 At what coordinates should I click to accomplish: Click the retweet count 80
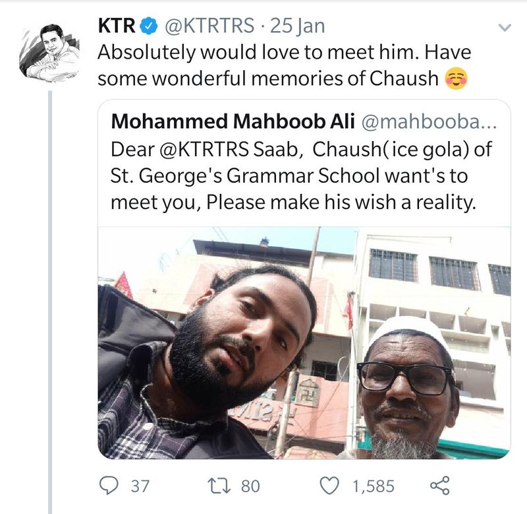point(250,487)
